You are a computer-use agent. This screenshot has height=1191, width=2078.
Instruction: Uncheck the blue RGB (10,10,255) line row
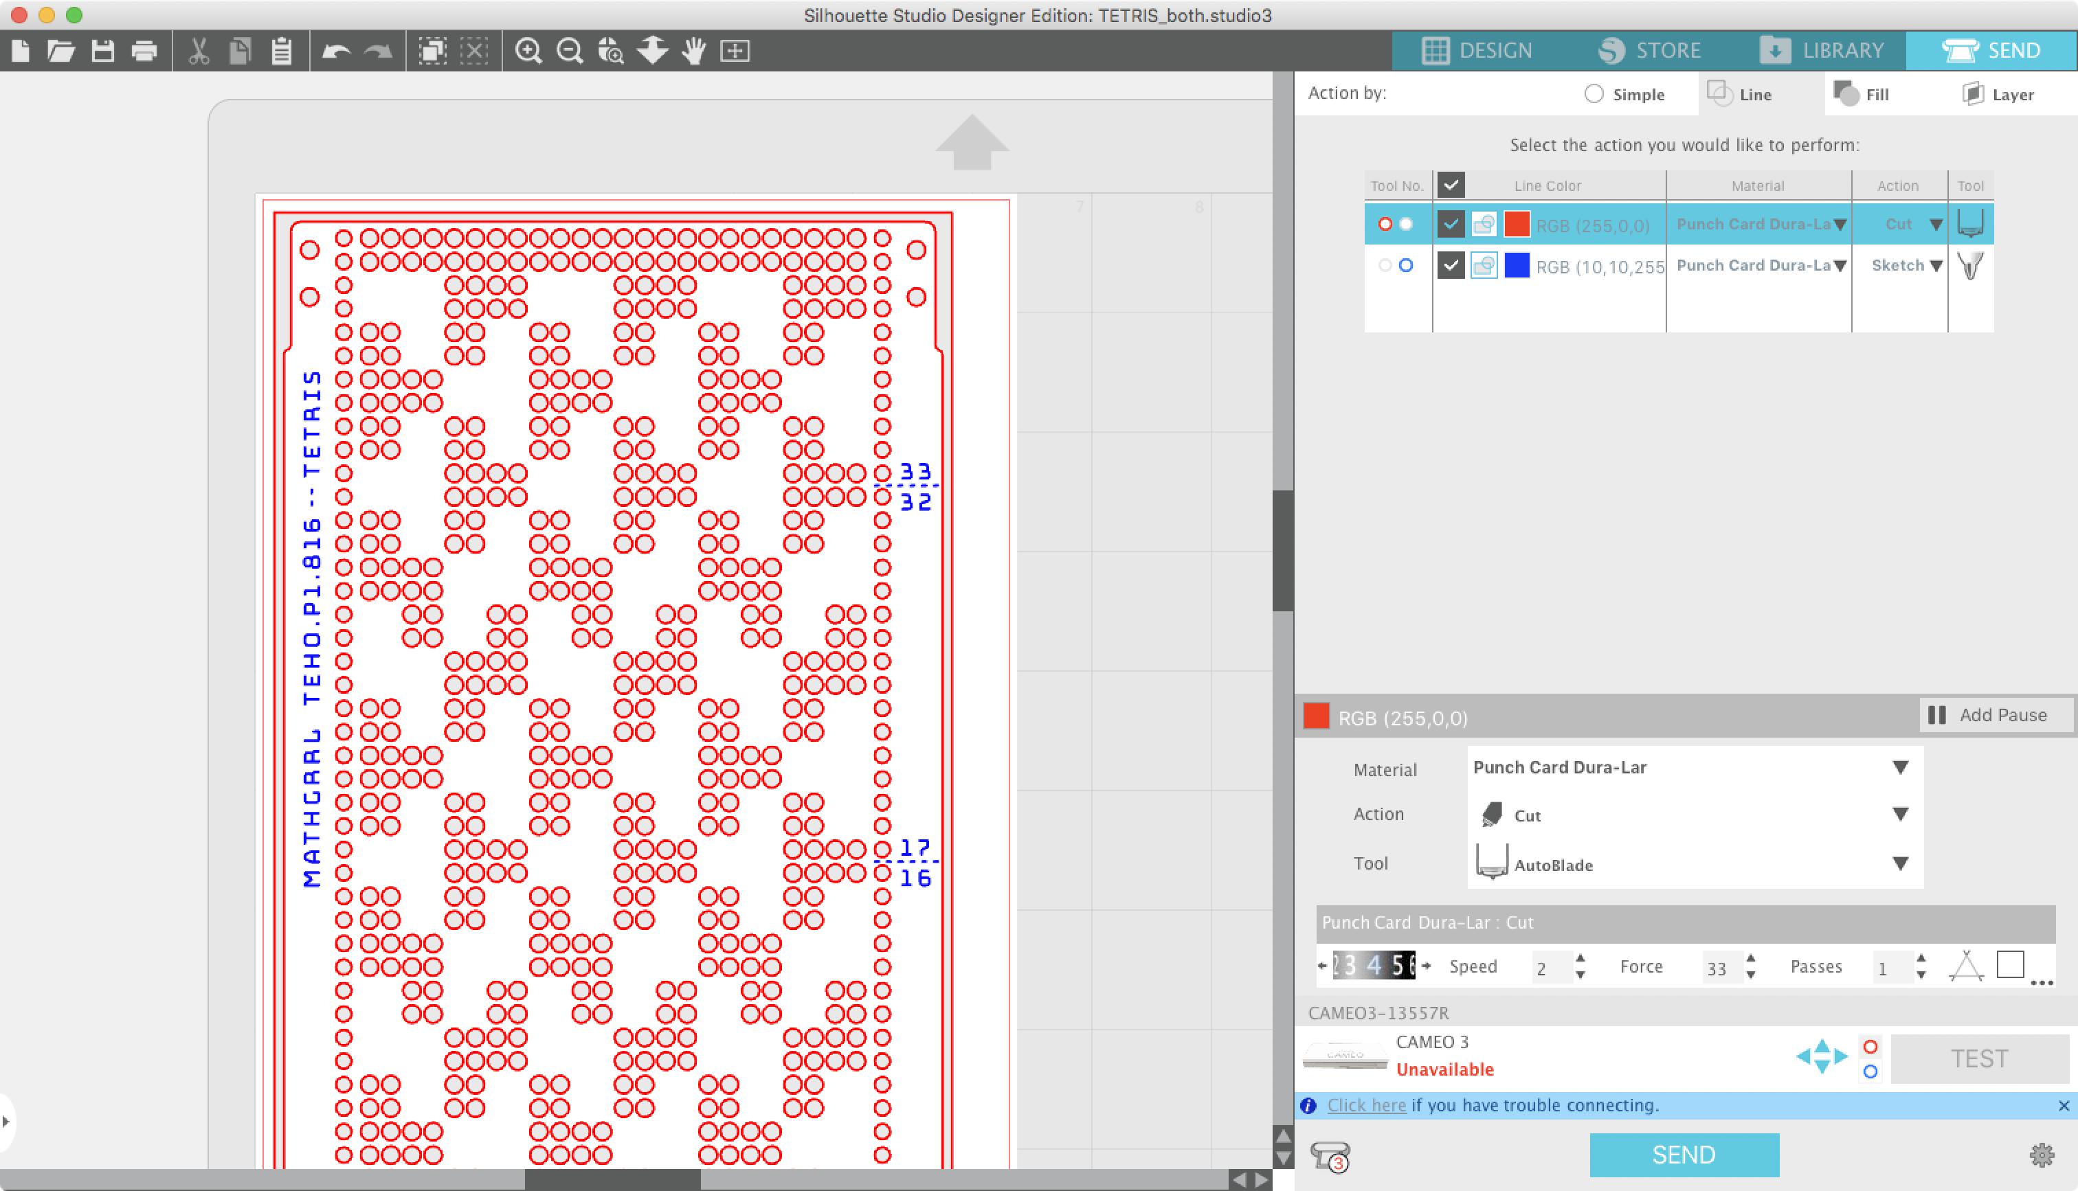point(1451,265)
